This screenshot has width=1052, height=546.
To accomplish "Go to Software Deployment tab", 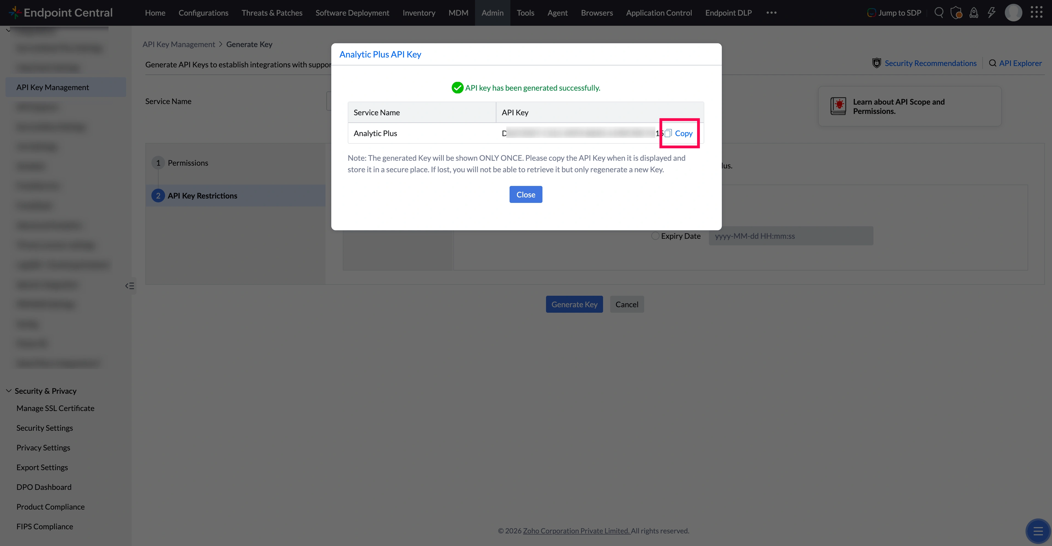I will point(352,13).
